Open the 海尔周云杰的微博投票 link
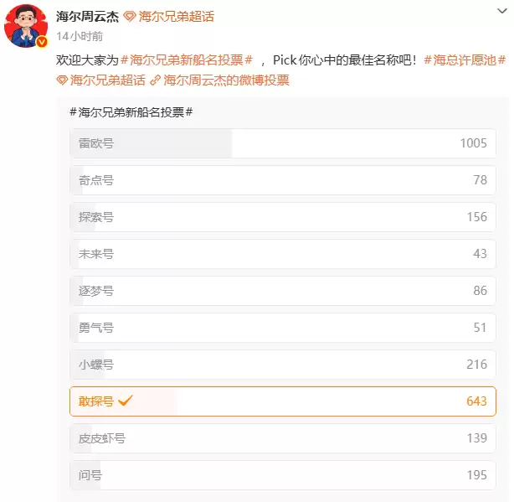Image resolution: width=514 pixels, height=502 pixels. tap(226, 80)
